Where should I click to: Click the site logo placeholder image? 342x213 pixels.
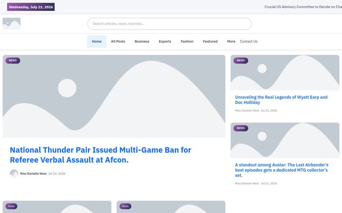coord(11,24)
